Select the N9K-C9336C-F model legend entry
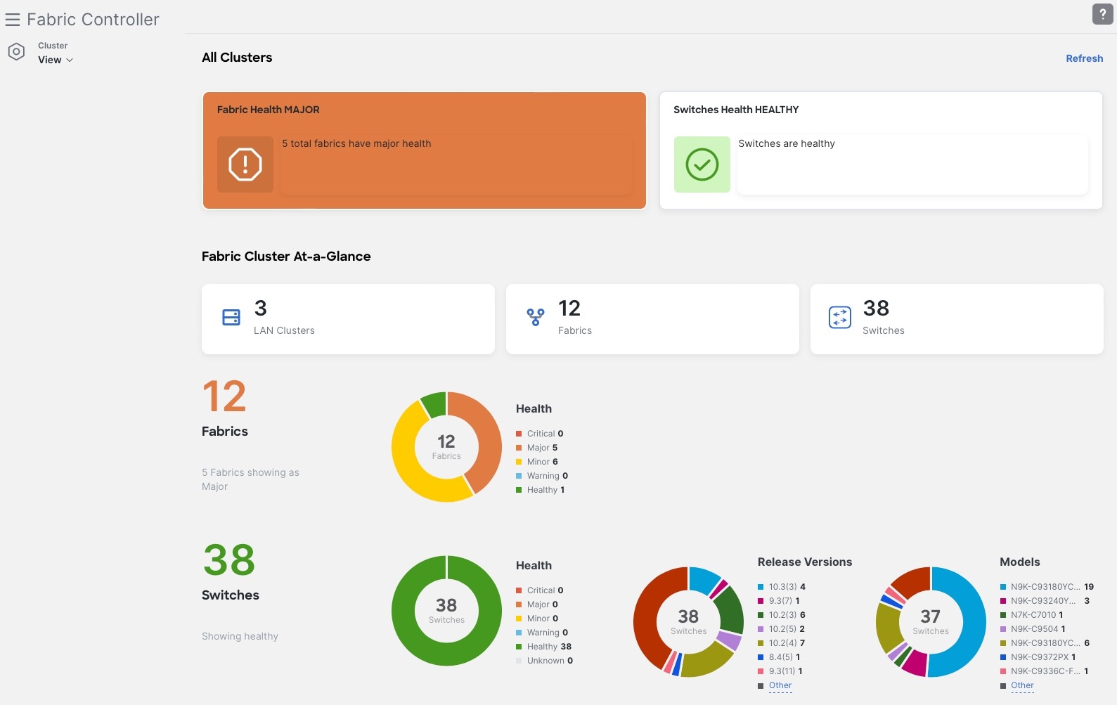Viewport: 1117px width, 705px height. point(1045,671)
